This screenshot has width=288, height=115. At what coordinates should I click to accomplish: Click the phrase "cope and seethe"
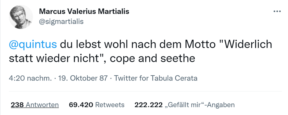(152, 59)
